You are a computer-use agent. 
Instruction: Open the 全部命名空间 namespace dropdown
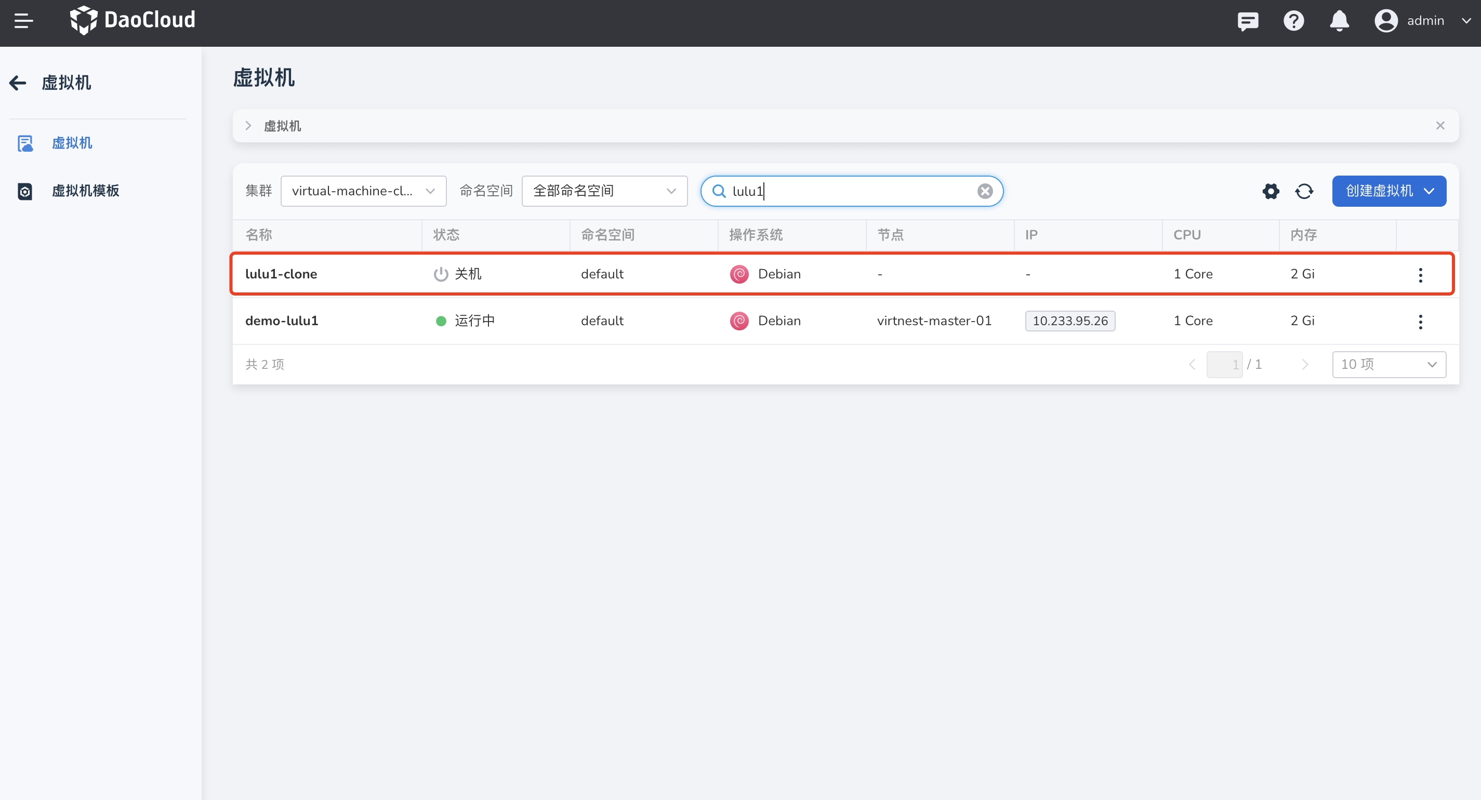pyautogui.click(x=604, y=191)
